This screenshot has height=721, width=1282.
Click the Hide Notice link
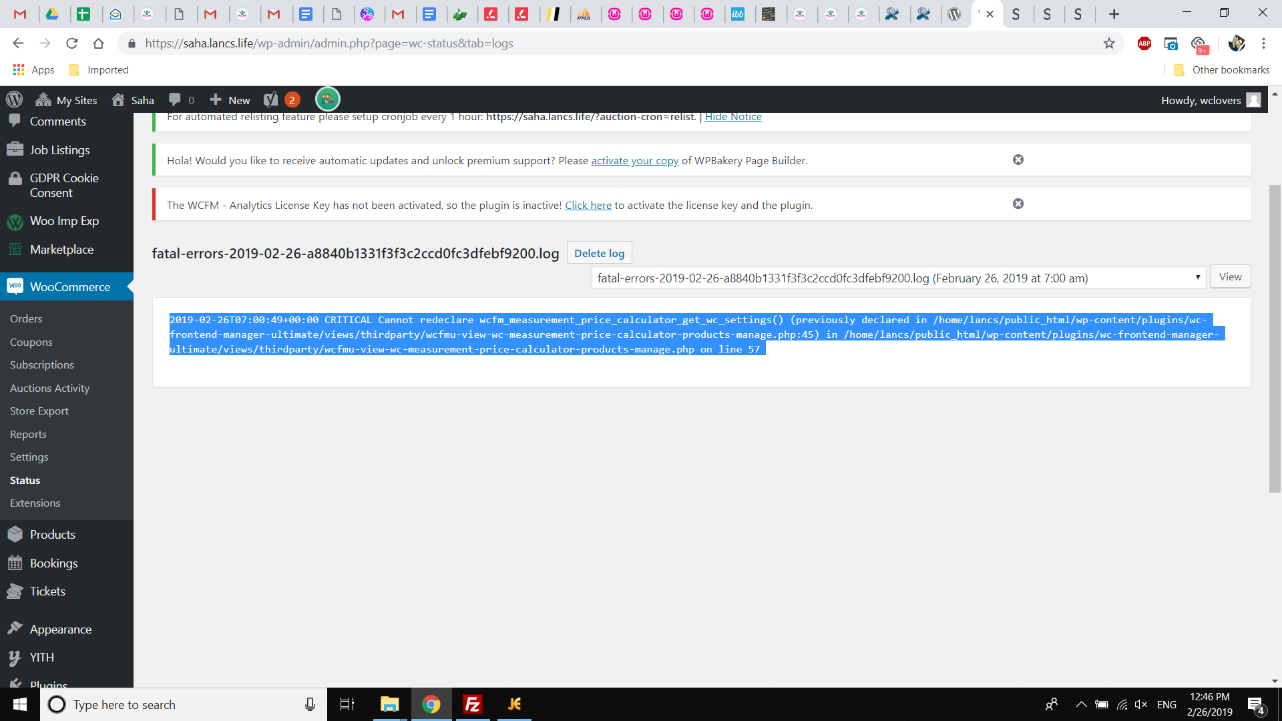click(x=733, y=117)
